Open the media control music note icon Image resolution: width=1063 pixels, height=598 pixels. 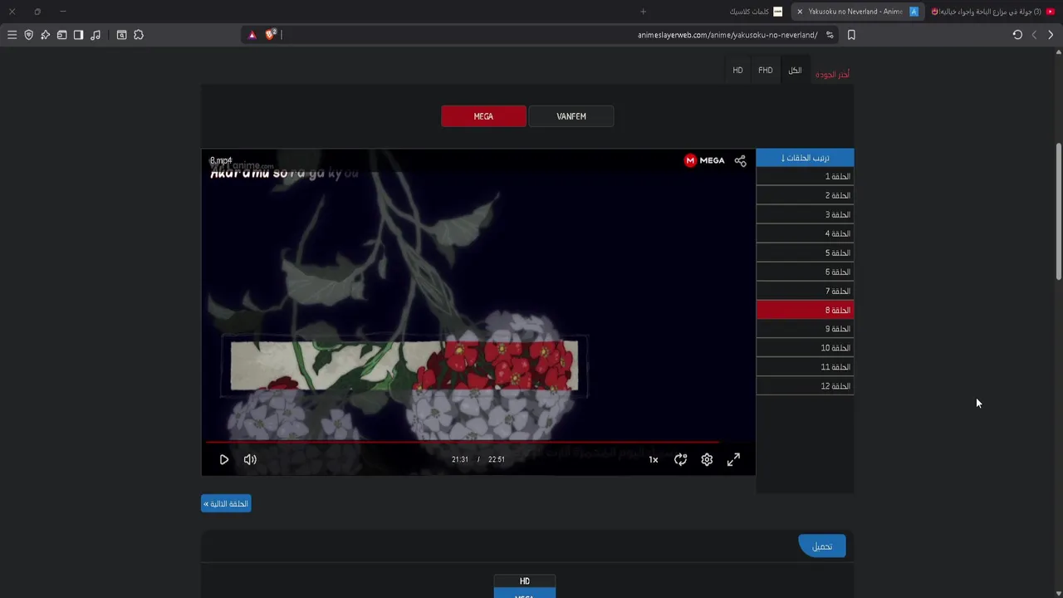pyautogui.click(x=96, y=35)
